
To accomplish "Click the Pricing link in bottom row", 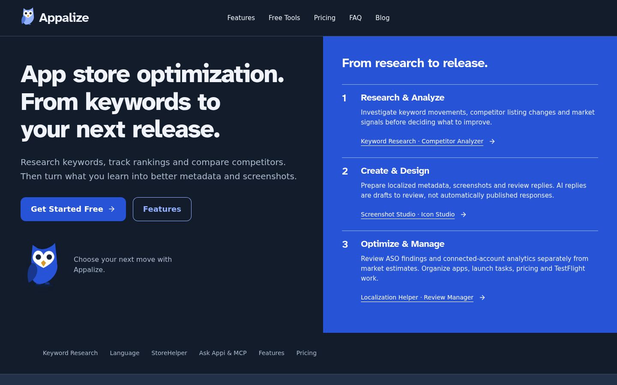I will pyautogui.click(x=306, y=353).
